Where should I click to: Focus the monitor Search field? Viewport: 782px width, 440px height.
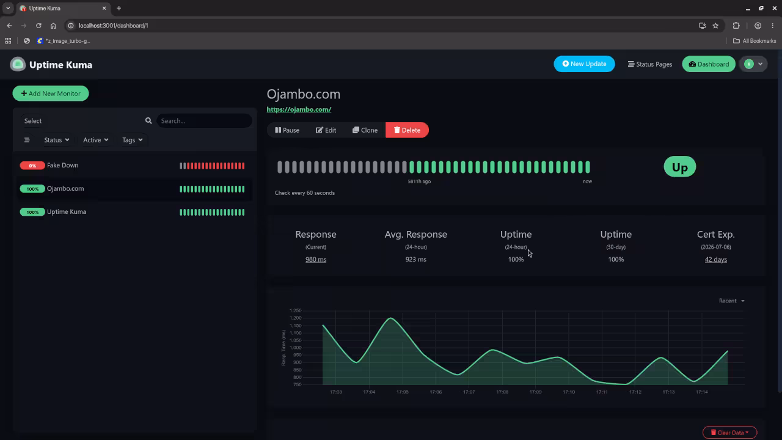point(204,121)
